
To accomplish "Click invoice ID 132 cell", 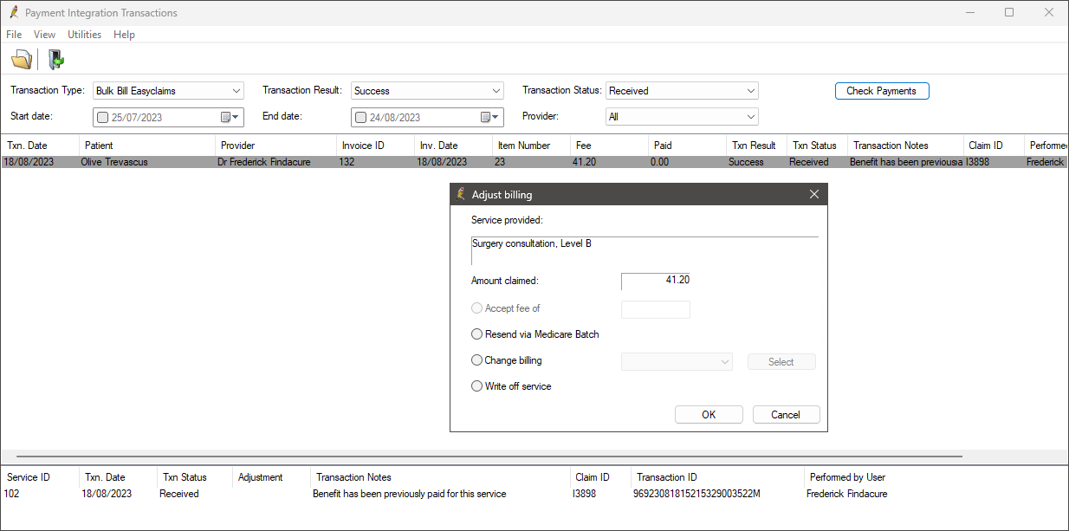I will (347, 162).
